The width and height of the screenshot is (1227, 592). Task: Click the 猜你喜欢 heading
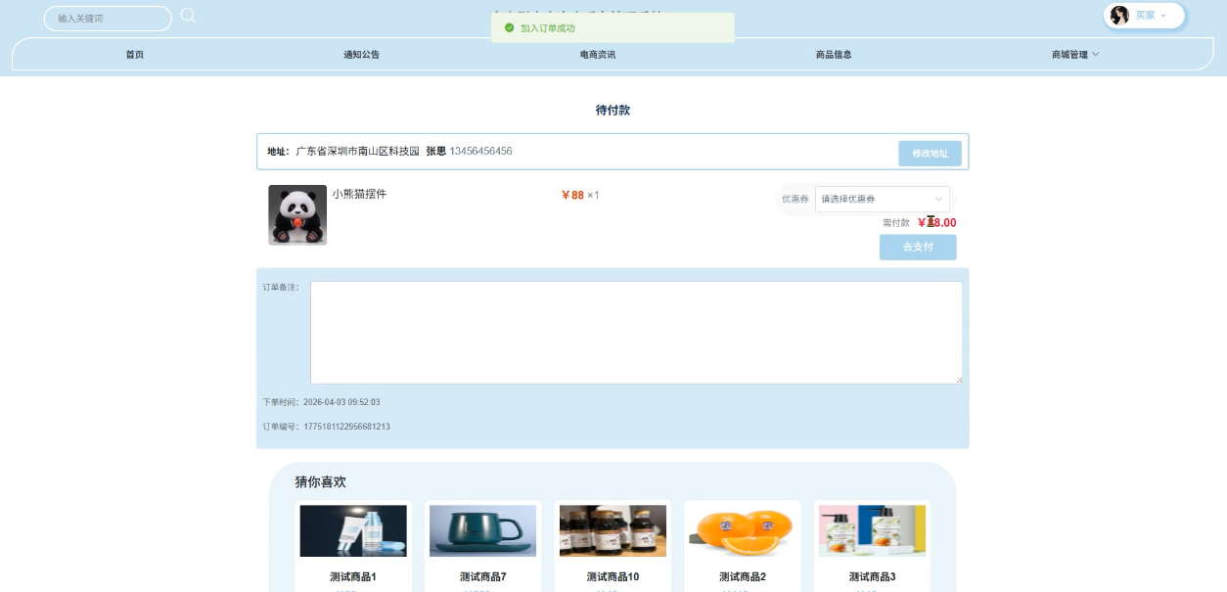[x=320, y=482]
